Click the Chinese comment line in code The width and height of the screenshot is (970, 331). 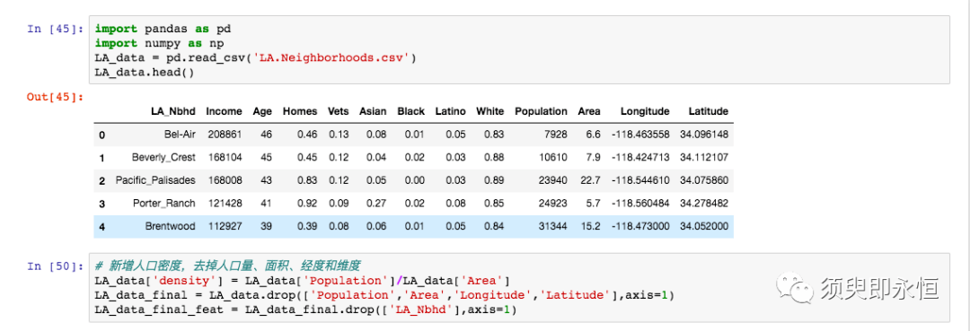pos(227,266)
